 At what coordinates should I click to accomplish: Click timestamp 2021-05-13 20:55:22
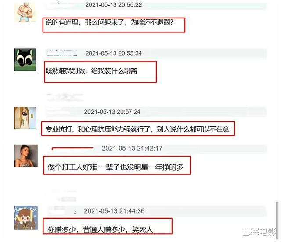tap(114, 5)
